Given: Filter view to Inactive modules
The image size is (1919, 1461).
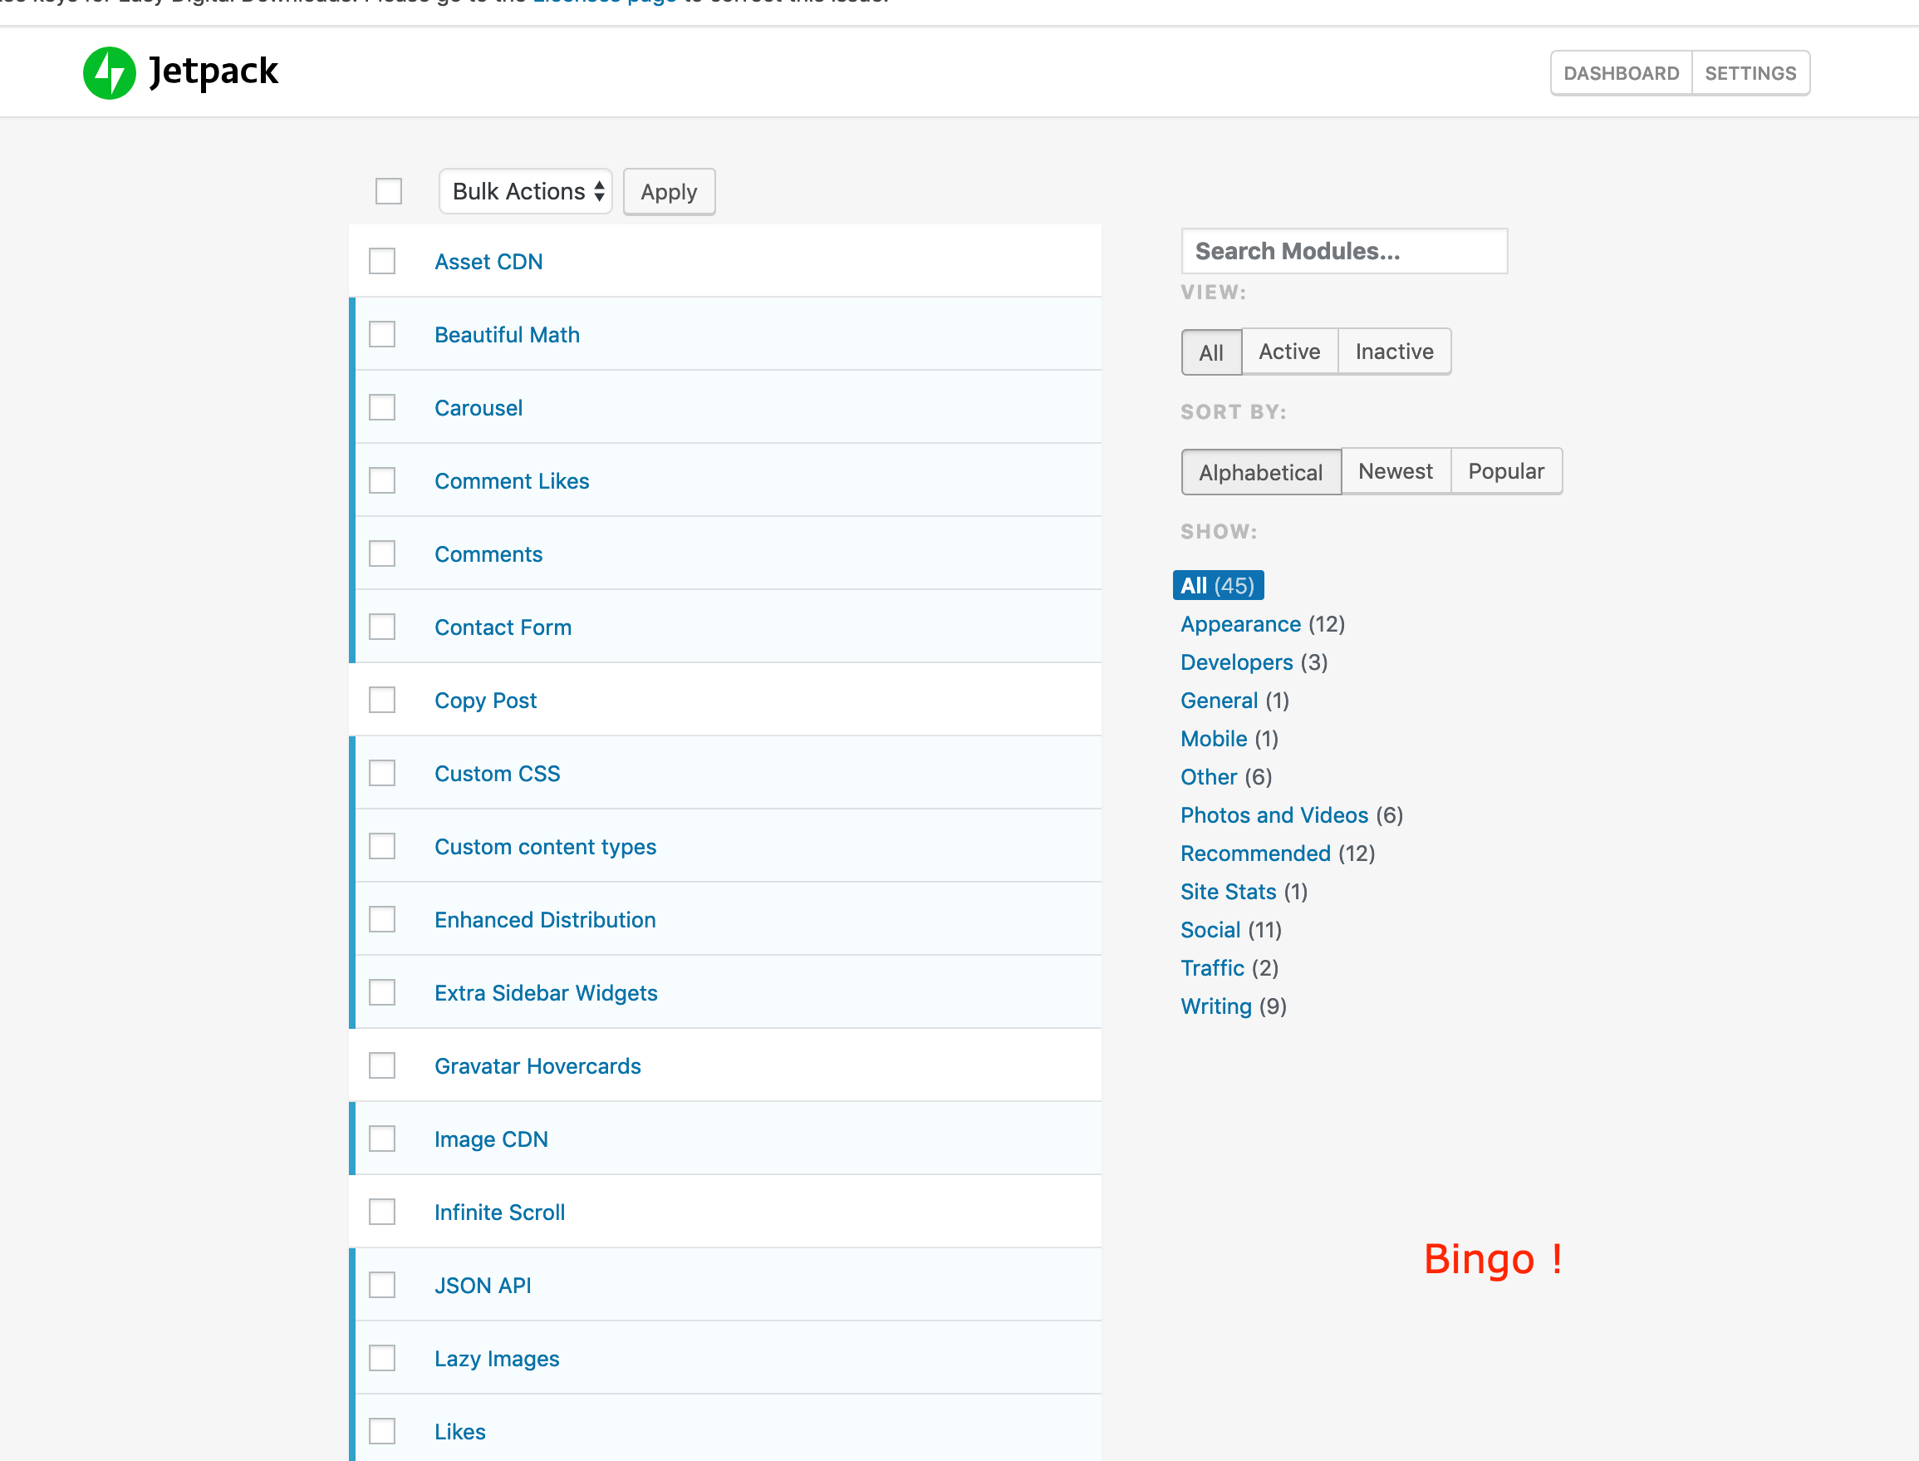Looking at the screenshot, I should pos(1394,352).
